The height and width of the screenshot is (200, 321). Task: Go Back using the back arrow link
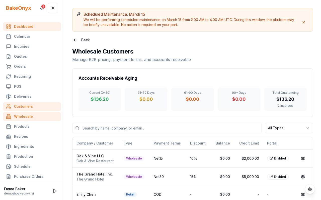coord(81,40)
